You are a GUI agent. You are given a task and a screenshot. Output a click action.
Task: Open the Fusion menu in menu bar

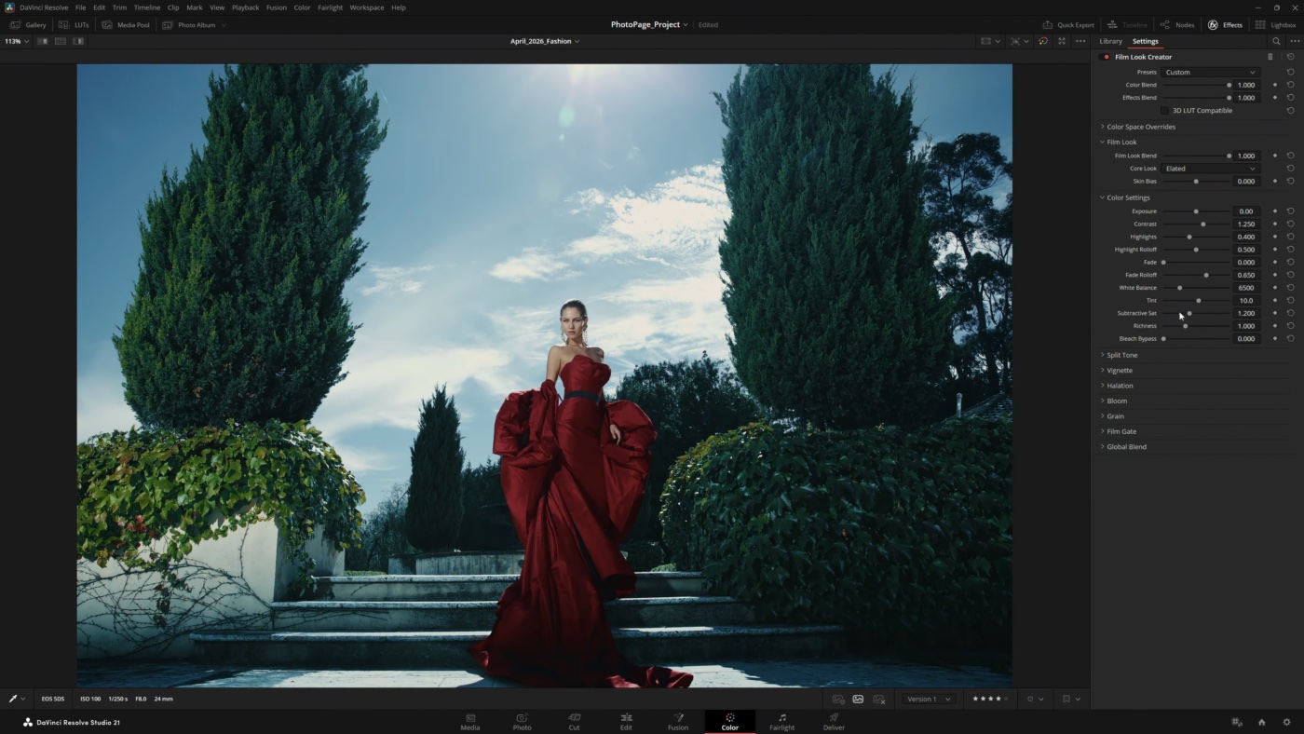[276, 7]
